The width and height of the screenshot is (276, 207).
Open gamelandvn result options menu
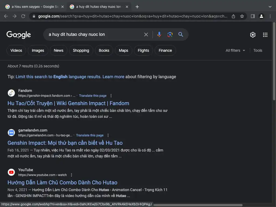(x=108, y=135)
